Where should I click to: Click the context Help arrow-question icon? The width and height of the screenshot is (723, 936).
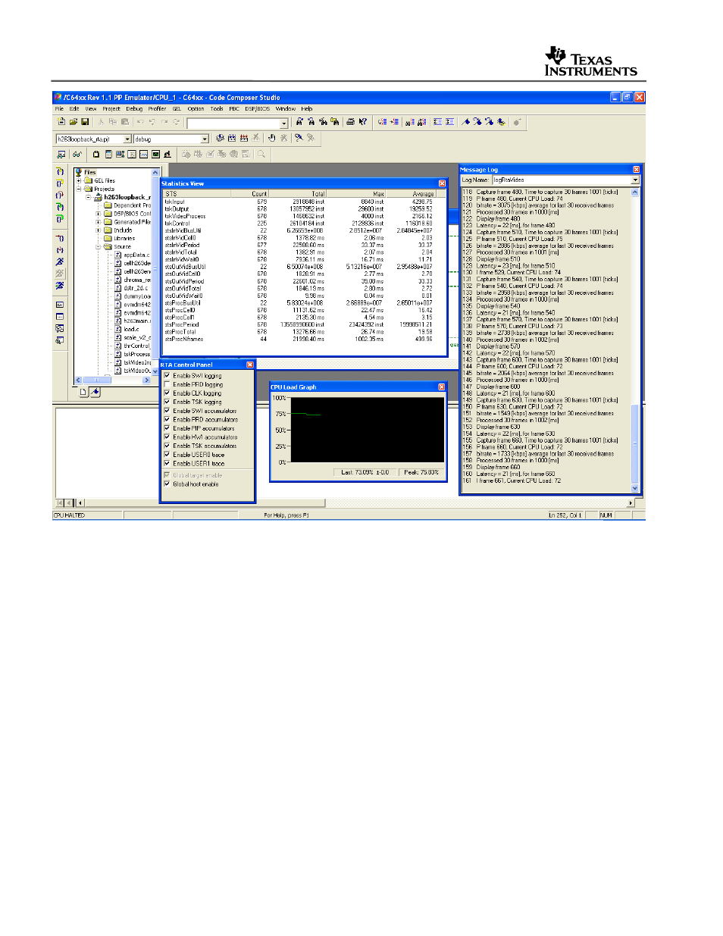pyautogui.click(x=363, y=121)
